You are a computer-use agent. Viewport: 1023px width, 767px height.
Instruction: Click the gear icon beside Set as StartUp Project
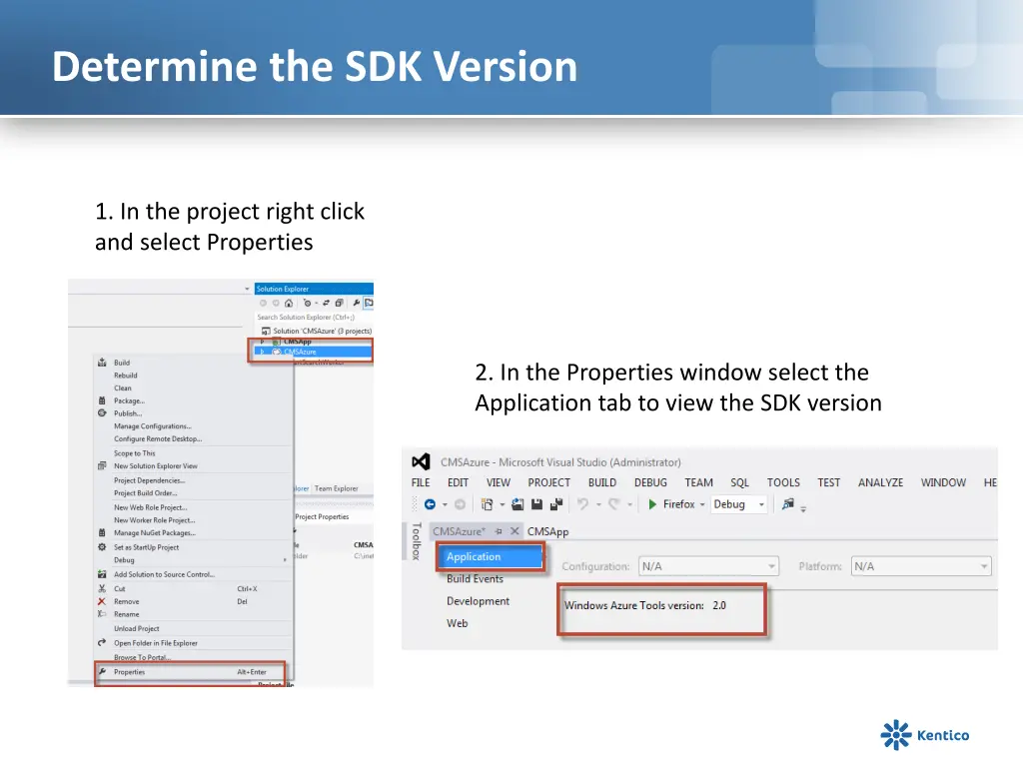[x=102, y=547]
